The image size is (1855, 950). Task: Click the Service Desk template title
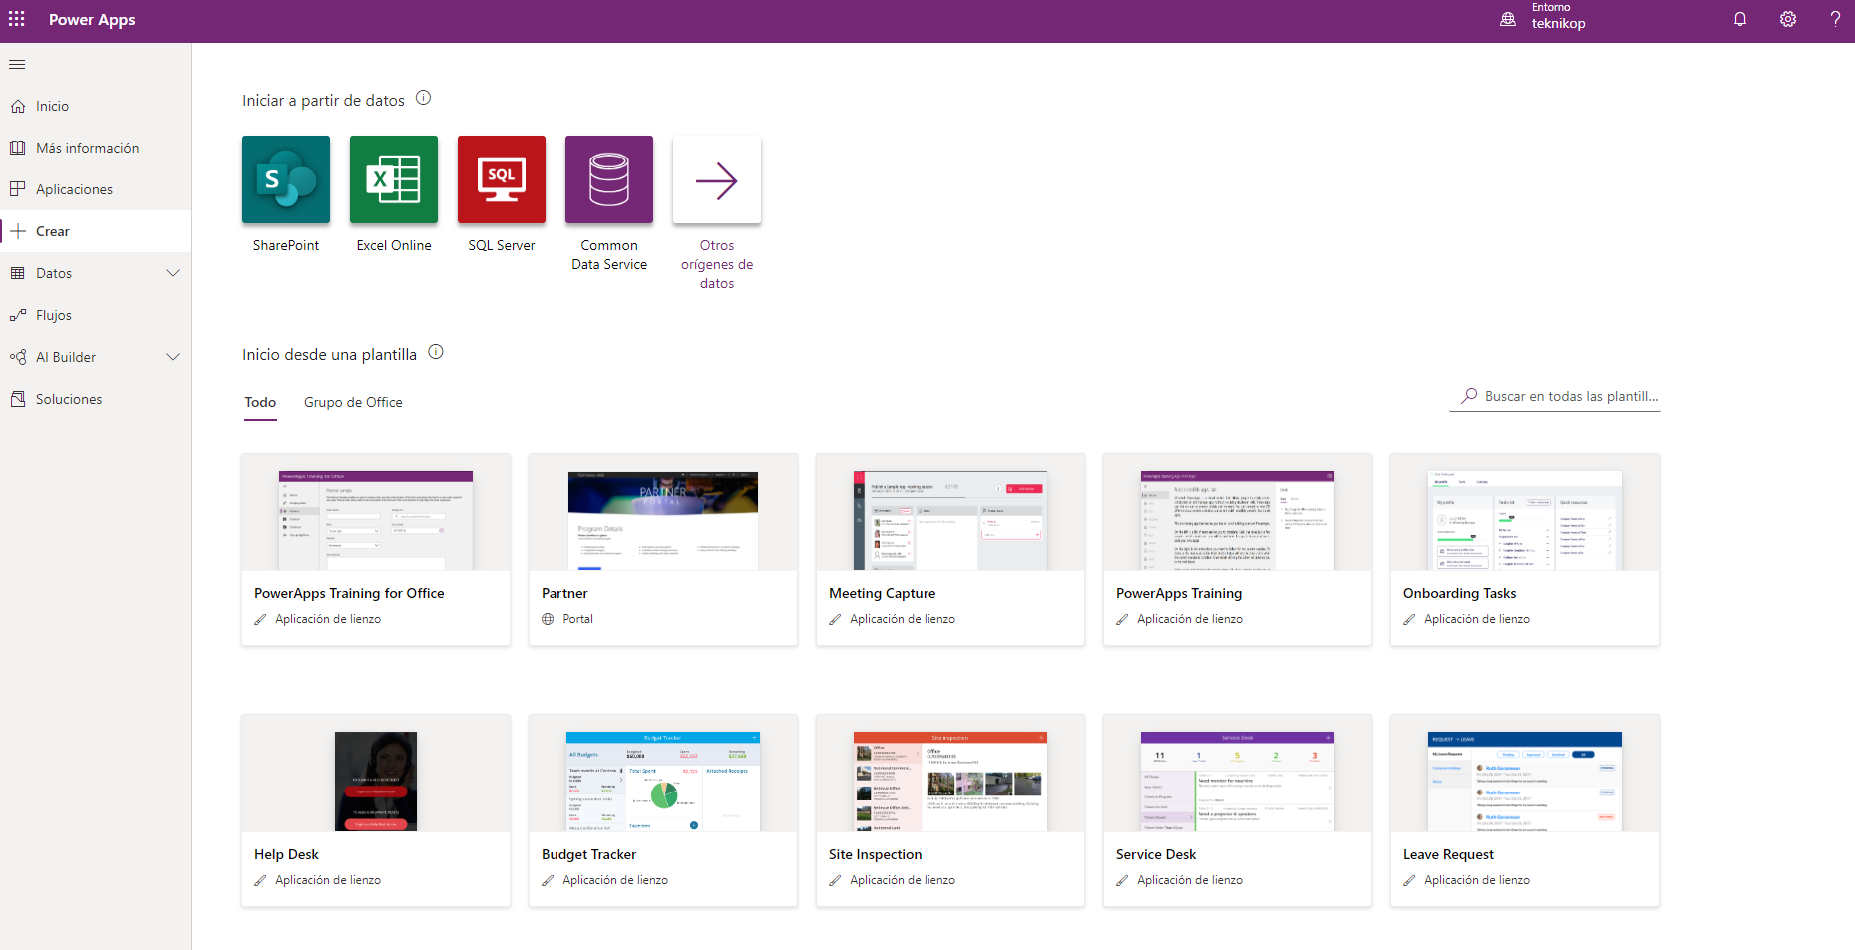click(x=1156, y=854)
